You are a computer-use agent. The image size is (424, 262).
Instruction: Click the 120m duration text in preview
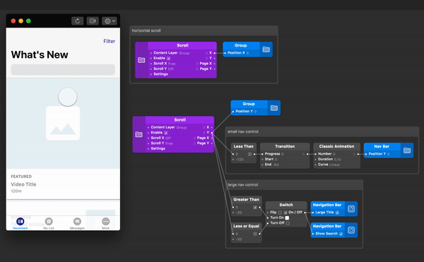(x=16, y=191)
